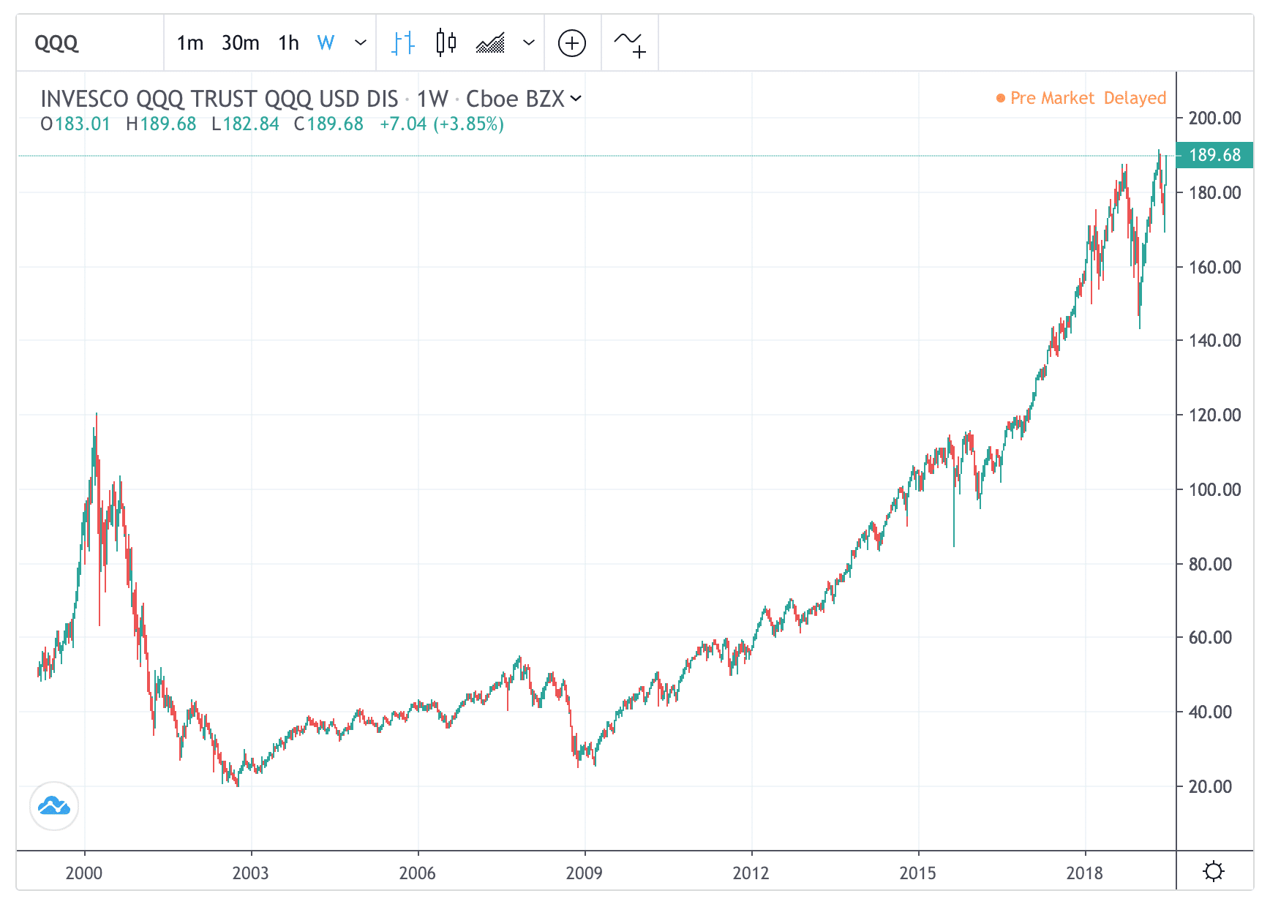Click the 189.68 current price label

1214,155
